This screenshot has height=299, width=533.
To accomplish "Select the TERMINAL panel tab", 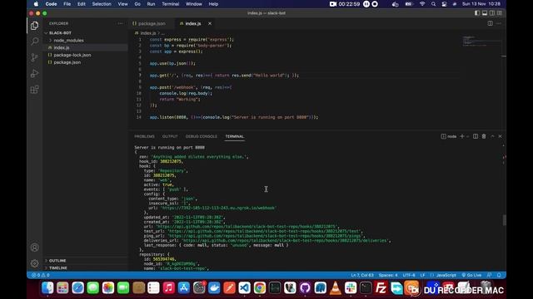I will (235, 136).
